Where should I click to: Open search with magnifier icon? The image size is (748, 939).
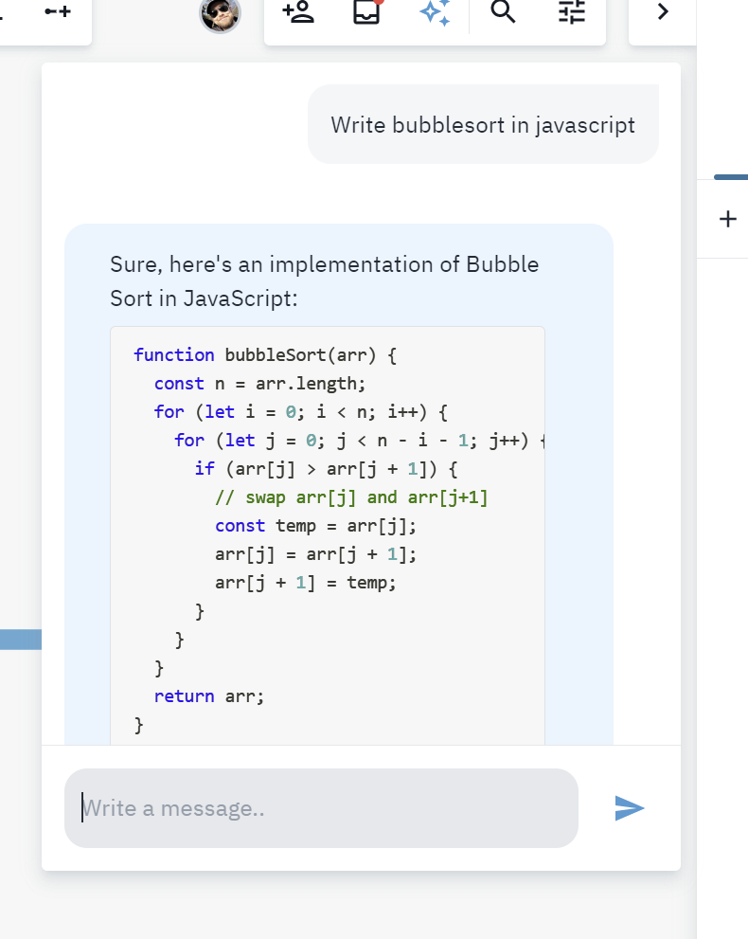(504, 11)
